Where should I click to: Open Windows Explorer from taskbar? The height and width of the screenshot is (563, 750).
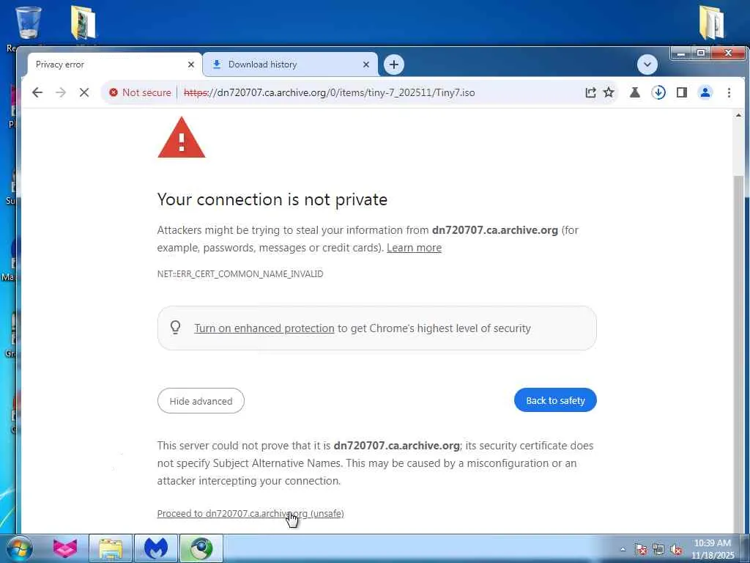click(x=111, y=548)
